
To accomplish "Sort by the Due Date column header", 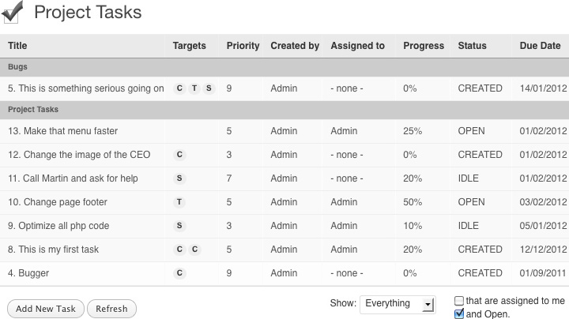I will [x=540, y=46].
